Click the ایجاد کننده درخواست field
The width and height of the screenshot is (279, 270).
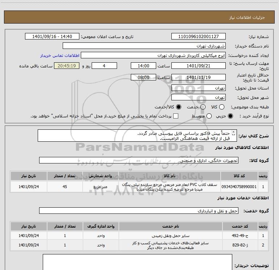(153, 55)
